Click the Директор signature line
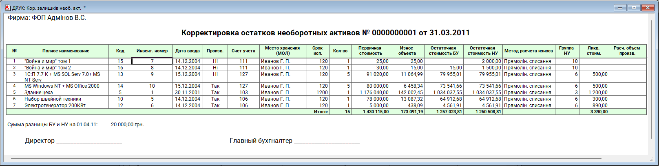Screen dimensions: 659x166 89,141
